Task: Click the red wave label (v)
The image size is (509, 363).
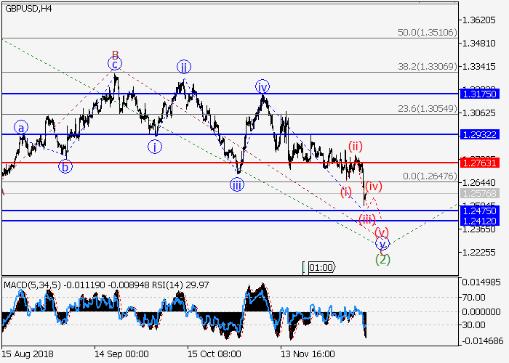Action: 382,232
